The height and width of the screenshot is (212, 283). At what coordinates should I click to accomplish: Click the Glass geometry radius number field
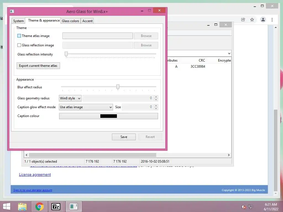(118, 98)
